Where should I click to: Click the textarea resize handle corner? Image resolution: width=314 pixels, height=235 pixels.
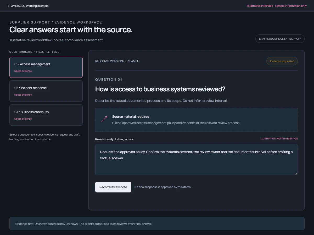point(296,174)
